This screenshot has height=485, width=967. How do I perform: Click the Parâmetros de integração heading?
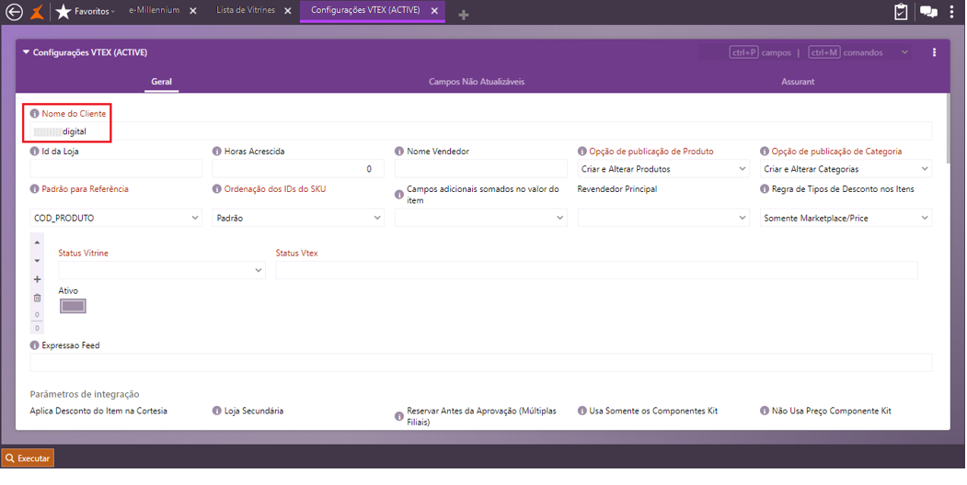(x=85, y=394)
